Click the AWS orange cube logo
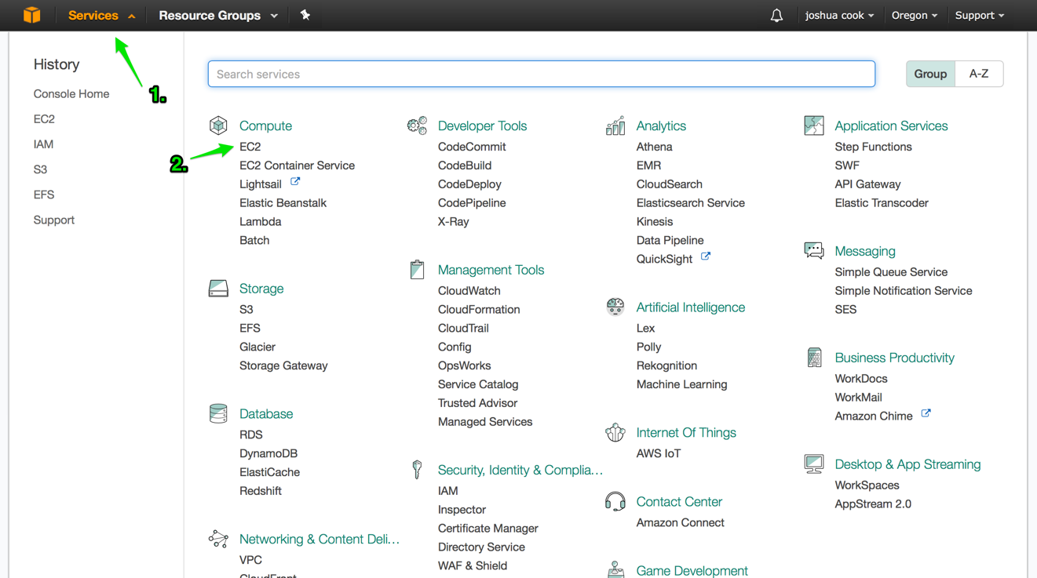Screen dimensions: 1037x578 click(x=31, y=15)
